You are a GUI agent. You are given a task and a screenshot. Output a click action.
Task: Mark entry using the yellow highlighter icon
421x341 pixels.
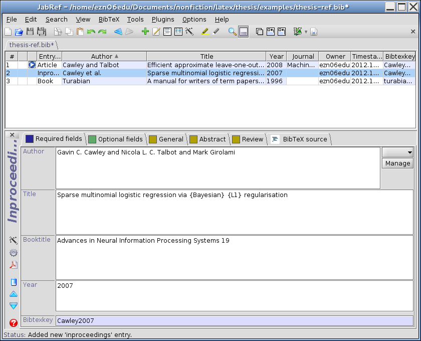coord(204,32)
